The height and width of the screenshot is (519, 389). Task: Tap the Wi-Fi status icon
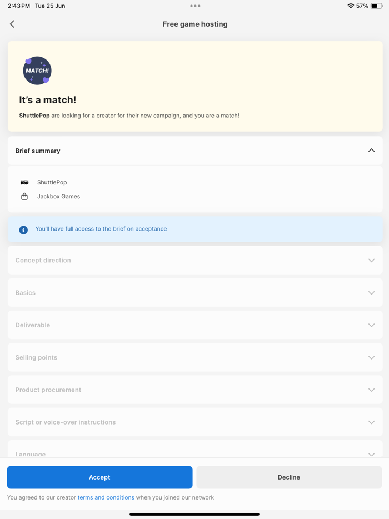350,6
